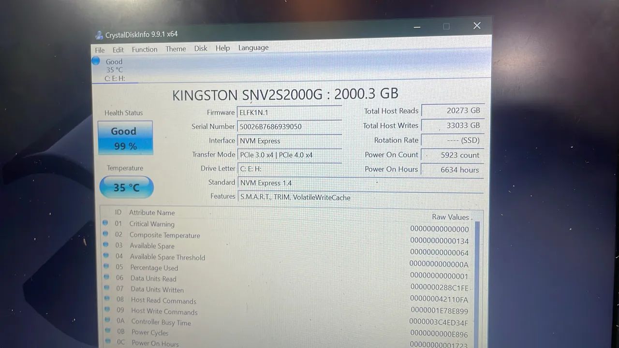This screenshot has height=348, width=619.
Task: Open the File menu
Action: click(x=100, y=50)
